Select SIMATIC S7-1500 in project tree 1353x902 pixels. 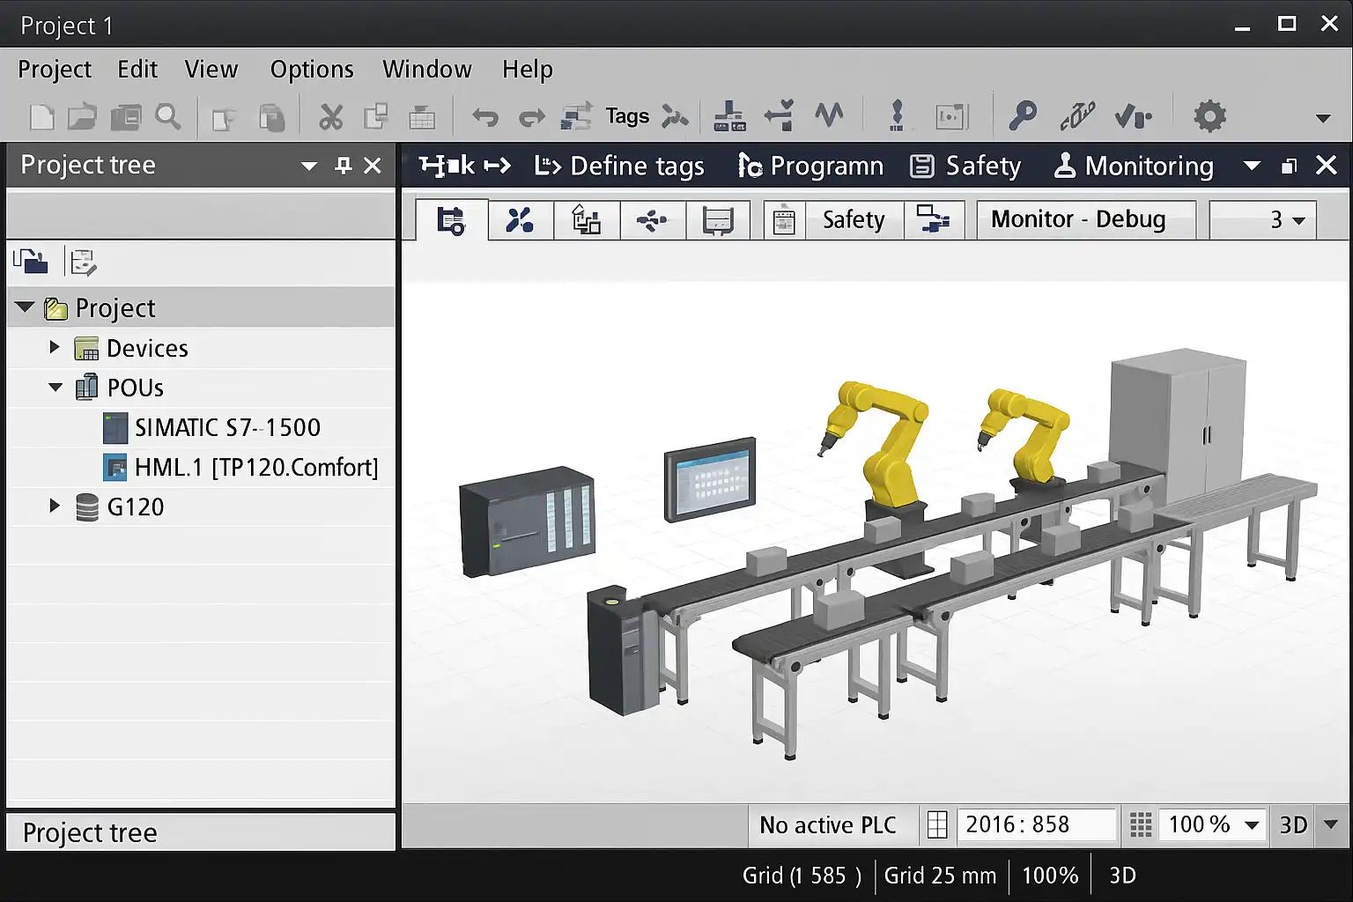pos(226,428)
